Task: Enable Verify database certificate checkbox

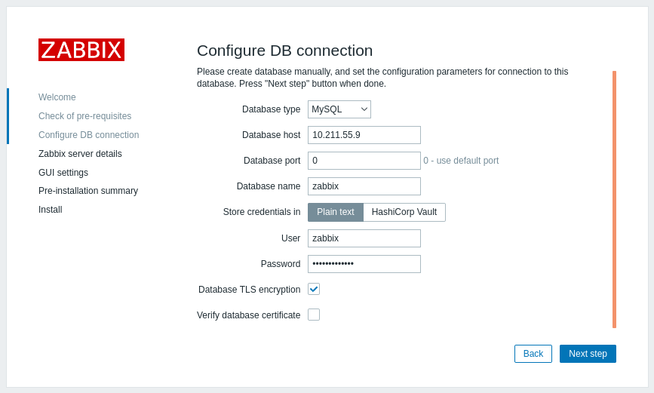Action: [x=314, y=315]
